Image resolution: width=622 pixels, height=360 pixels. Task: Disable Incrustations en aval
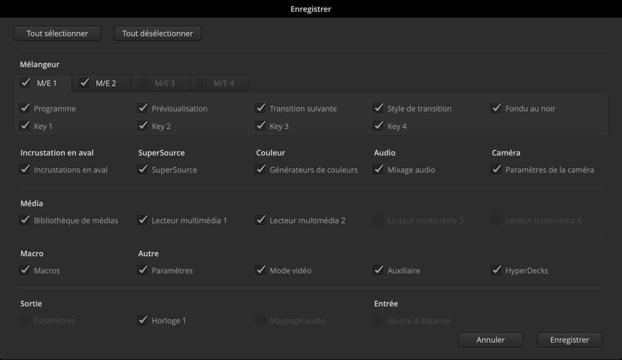coord(25,169)
